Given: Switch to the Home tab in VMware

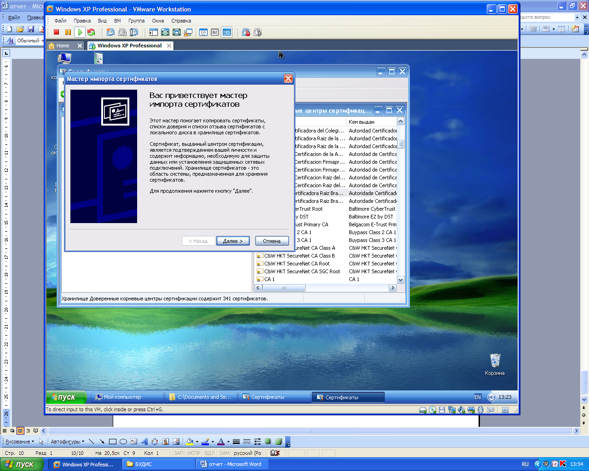Looking at the screenshot, I should pos(63,46).
